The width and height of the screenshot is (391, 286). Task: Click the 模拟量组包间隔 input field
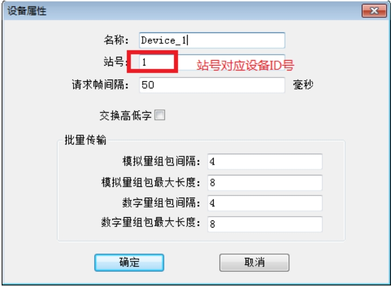(x=265, y=161)
